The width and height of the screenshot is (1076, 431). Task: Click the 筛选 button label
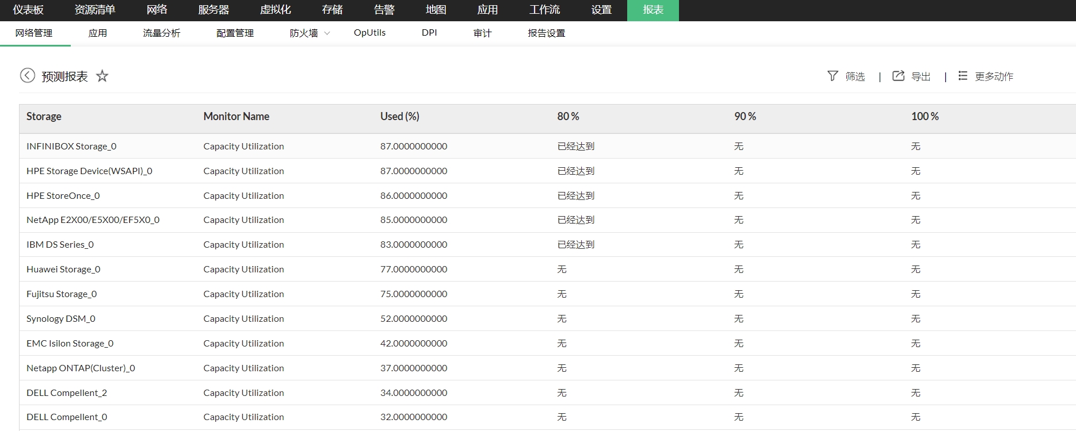coord(855,76)
